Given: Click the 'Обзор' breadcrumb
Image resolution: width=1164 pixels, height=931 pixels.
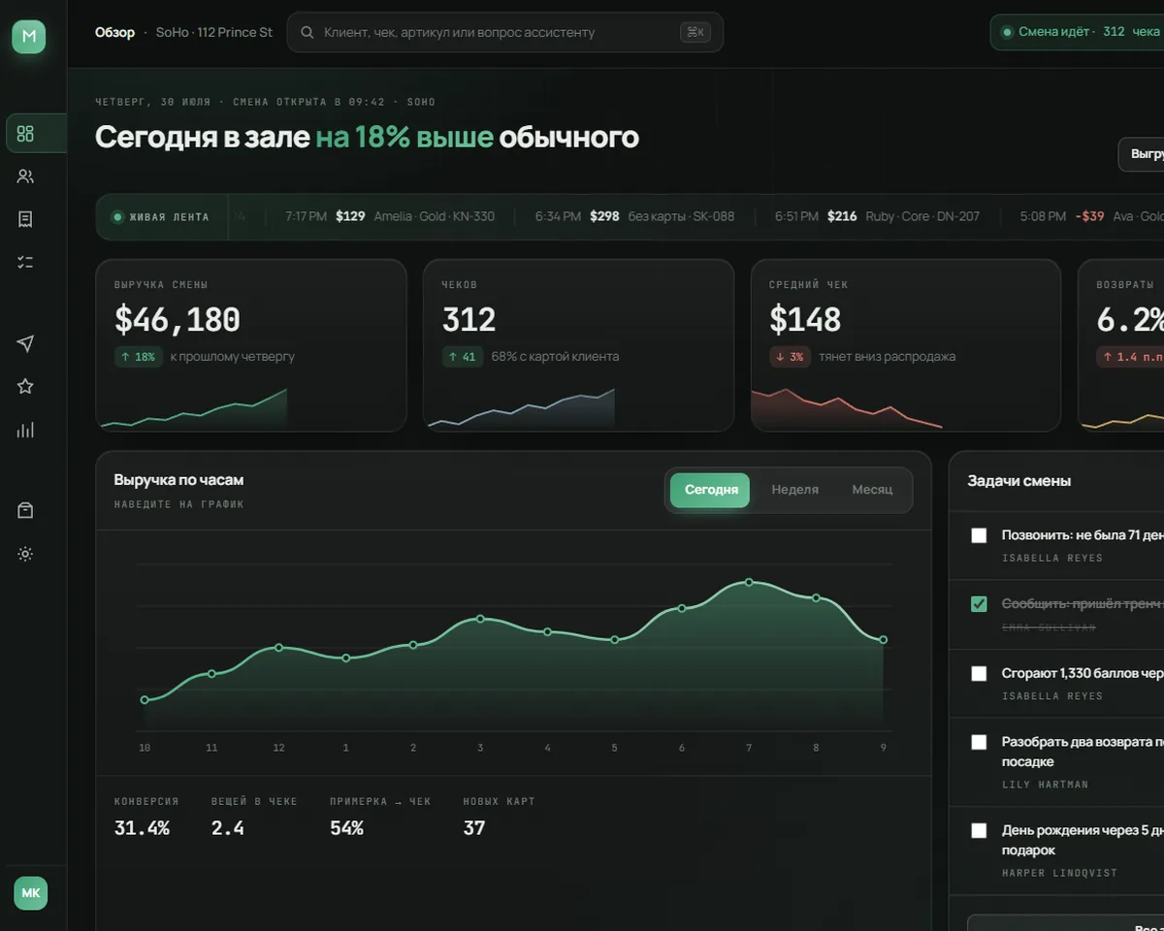Looking at the screenshot, I should (x=114, y=32).
